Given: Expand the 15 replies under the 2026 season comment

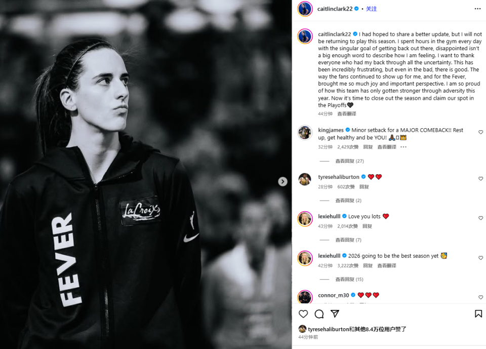Looking at the screenshot, I should click(x=349, y=279).
